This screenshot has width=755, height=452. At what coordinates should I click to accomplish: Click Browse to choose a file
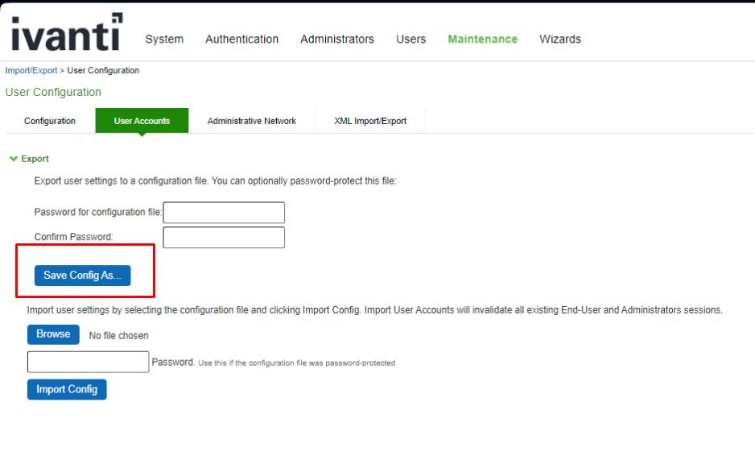[53, 334]
